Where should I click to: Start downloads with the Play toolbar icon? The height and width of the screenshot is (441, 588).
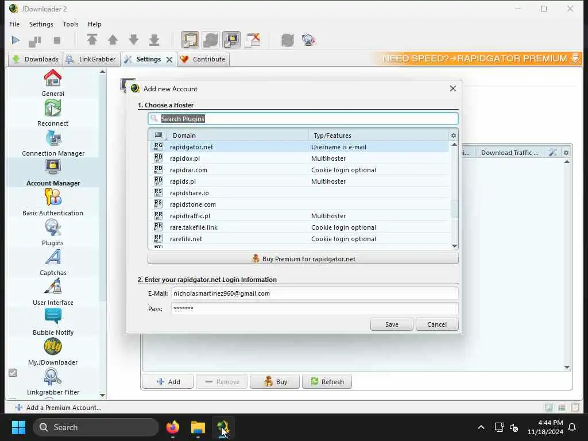(16, 40)
